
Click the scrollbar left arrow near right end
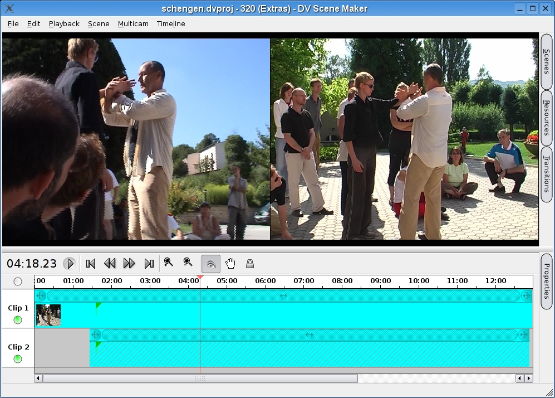pos(519,378)
